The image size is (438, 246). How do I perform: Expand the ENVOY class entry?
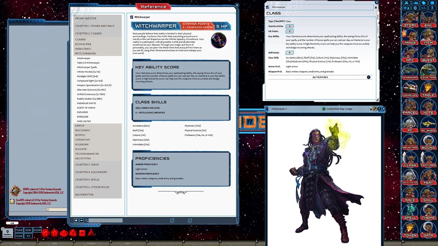click(x=80, y=126)
